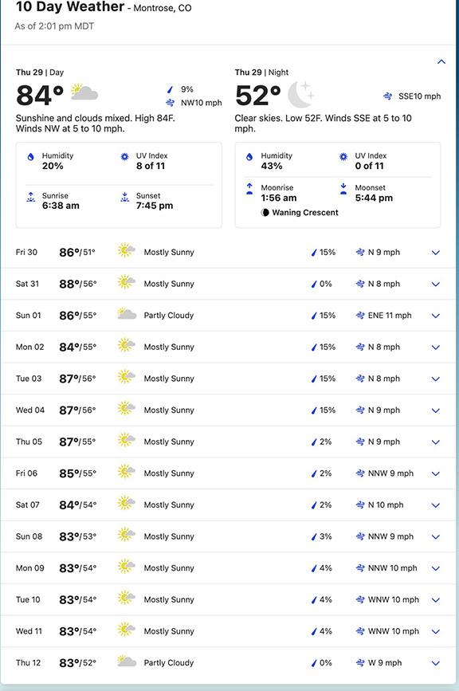The width and height of the screenshot is (459, 691).
Task: Click the Tue 10 WNW 10 mph wind
Action: pos(387,600)
